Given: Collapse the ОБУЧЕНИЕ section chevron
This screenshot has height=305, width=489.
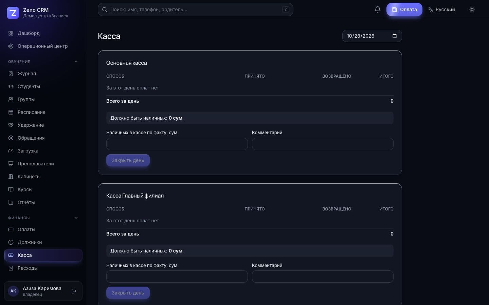Looking at the screenshot, I should 76,62.
